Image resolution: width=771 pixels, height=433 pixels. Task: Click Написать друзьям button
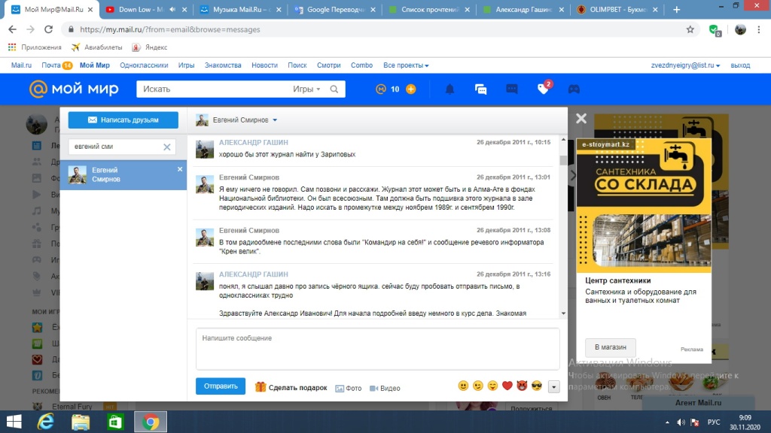[123, 120]
